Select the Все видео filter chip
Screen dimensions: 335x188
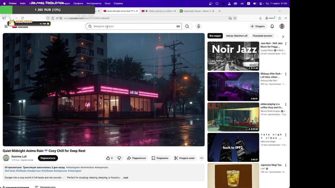click(215, 36)
